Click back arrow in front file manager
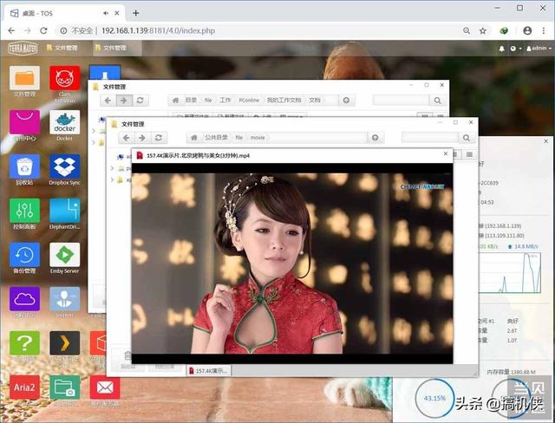Image resolution: width=555 pixels, height=423 pixels. (x=127, y=138)
